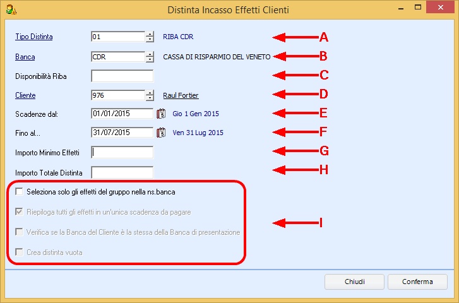Click the application icon in title bar

pyautogui.click(x=10, y=10)
